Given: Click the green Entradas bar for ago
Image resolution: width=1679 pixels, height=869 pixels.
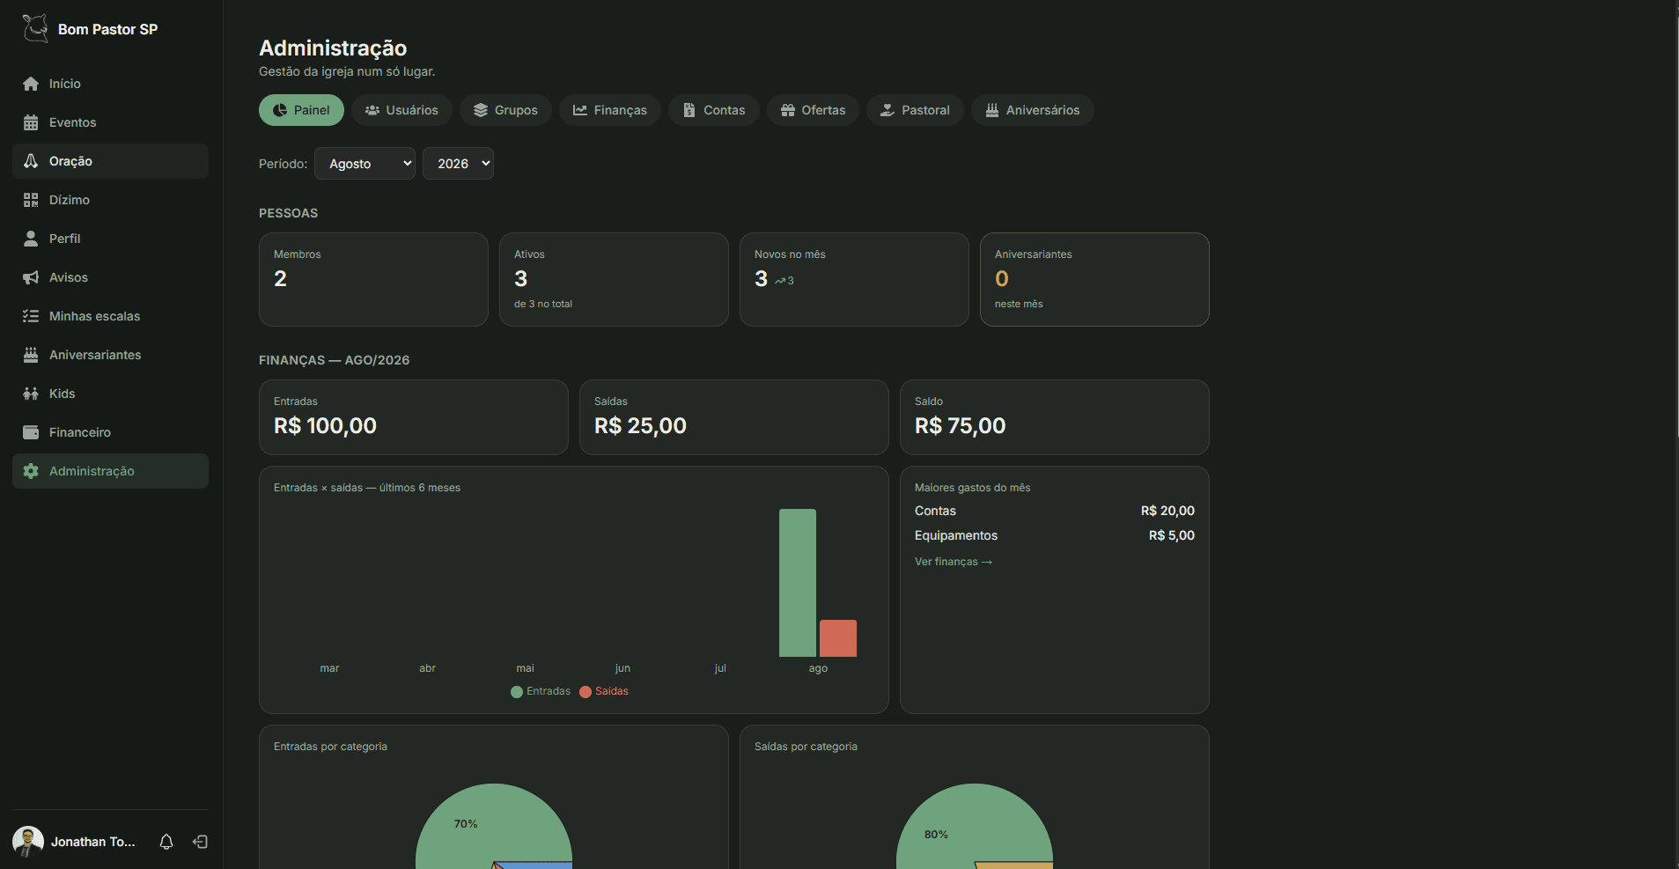Looking at the screenshot, I should tap(798, 583).
